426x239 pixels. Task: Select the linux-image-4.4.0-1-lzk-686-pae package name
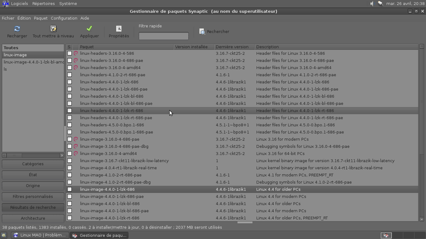pyautogui.click(x=112, y=196)
